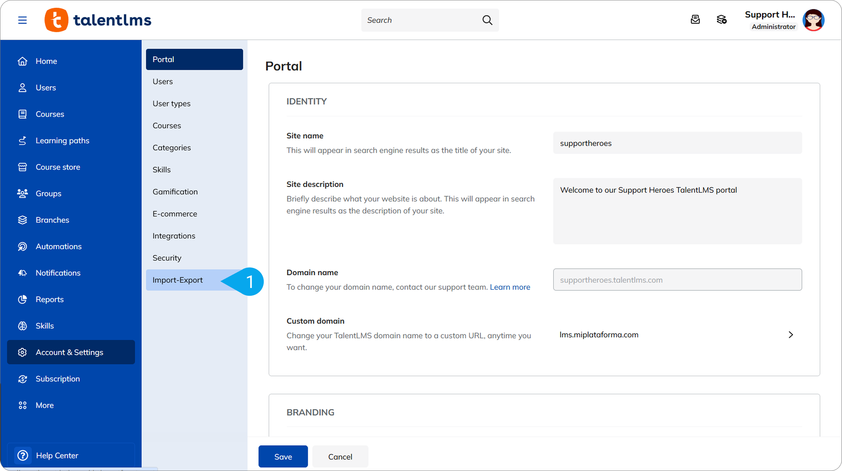Open Branches in main sidebar

[71, 220]
